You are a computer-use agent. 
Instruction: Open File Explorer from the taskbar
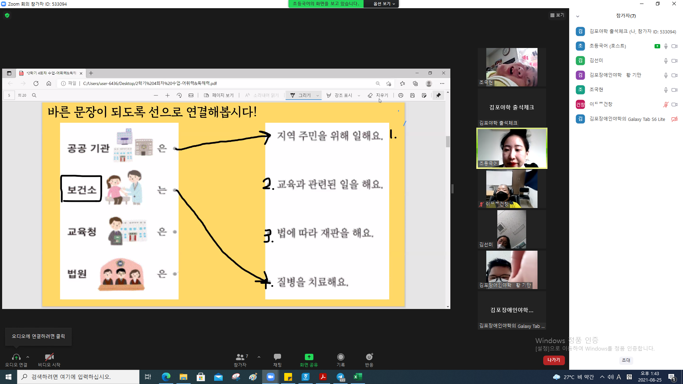[184, 377]
